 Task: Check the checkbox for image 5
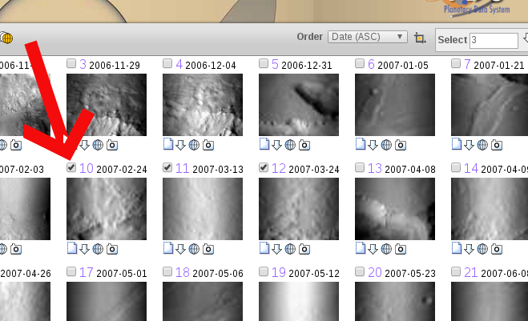(264, 63)
